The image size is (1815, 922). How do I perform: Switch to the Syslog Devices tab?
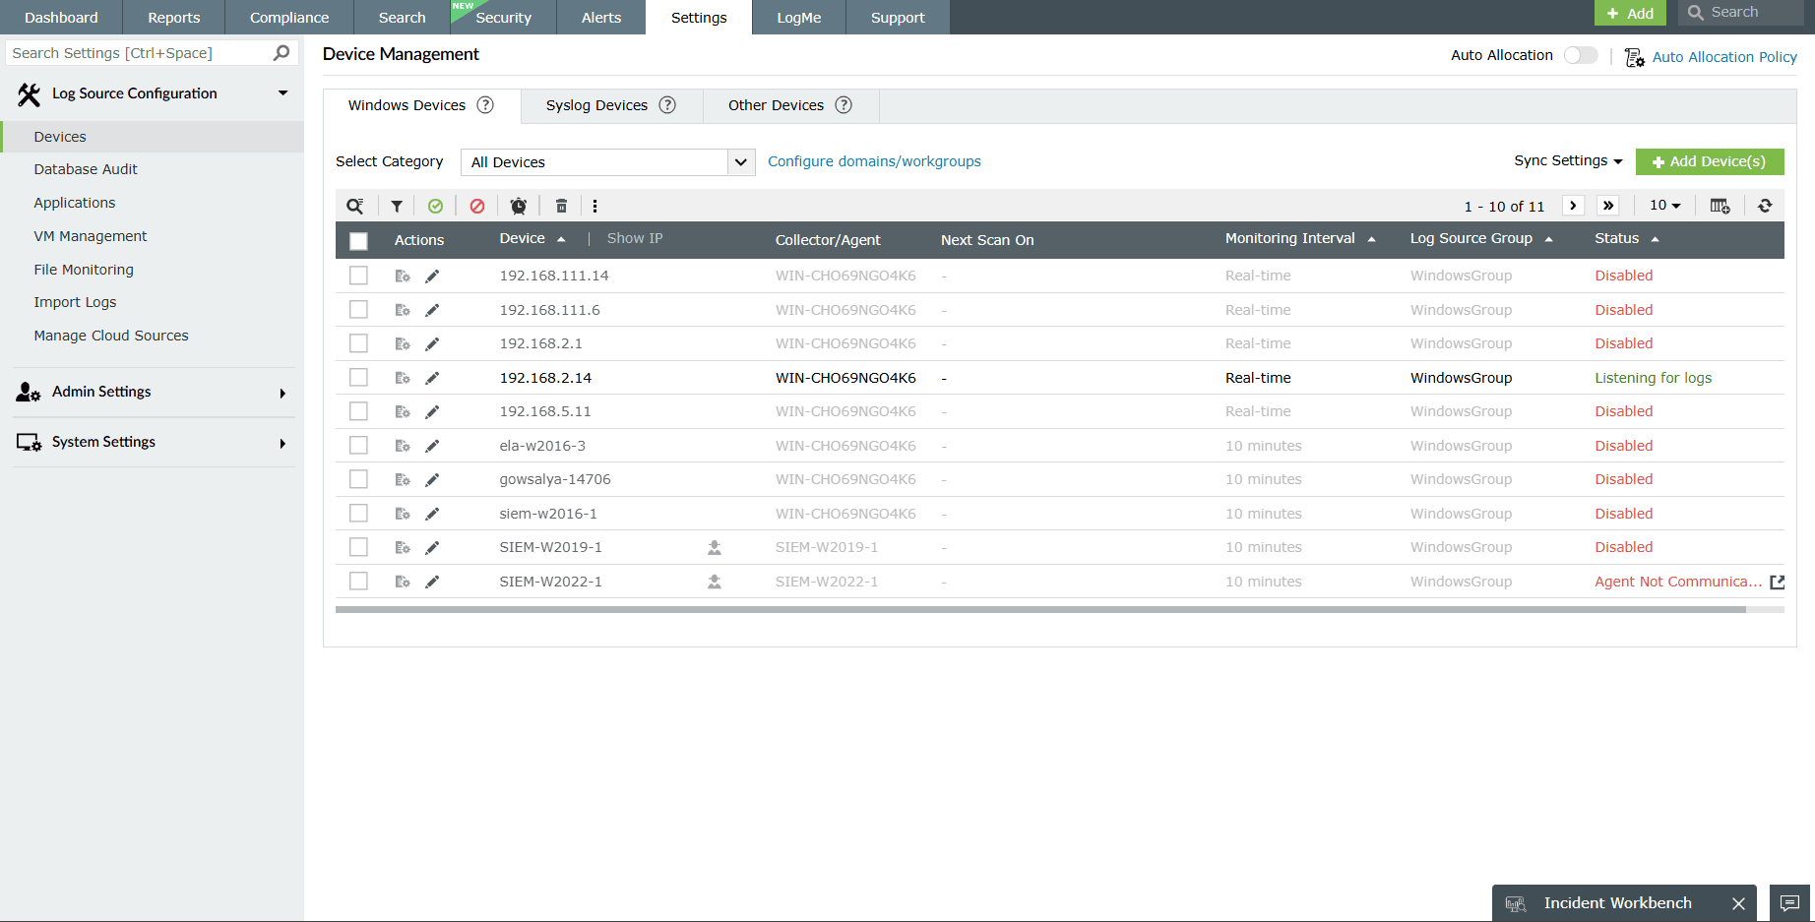point(596,105)
